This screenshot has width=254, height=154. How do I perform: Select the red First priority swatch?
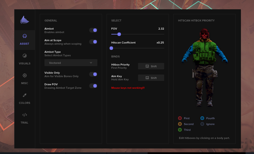[x=180, y=118]
